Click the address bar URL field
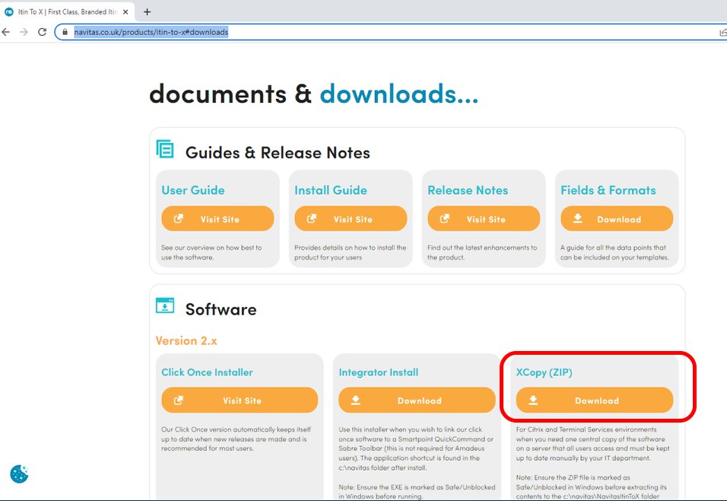Viewport: 727px width, 501px height. point(389,32)
